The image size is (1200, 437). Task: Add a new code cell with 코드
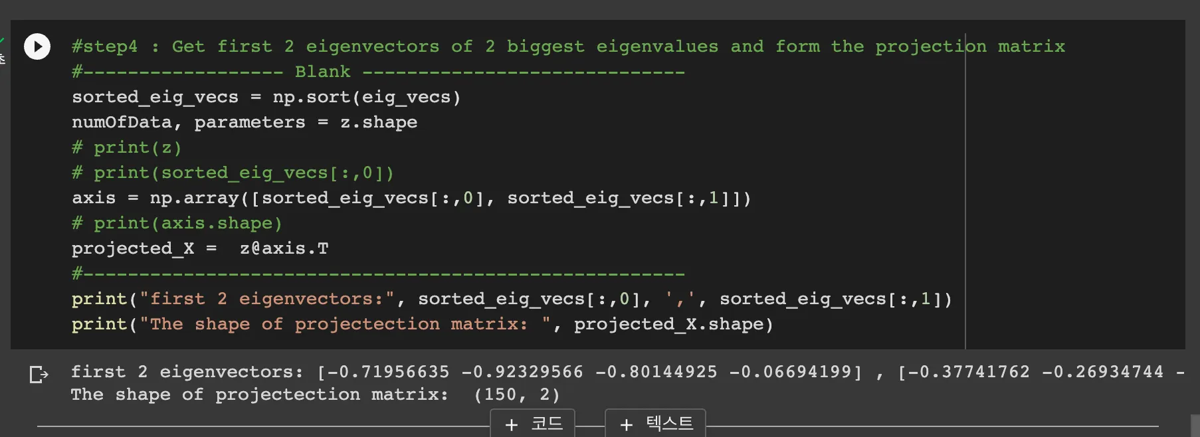tap(546, 424)
